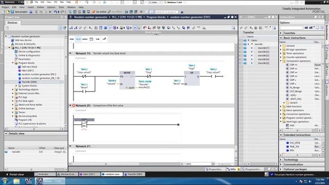Select the Devices tab in project tree
The height and width of the screenshot is (185, 329).
(12, 23)
